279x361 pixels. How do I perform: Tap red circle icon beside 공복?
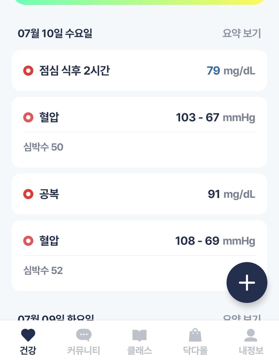28,194
